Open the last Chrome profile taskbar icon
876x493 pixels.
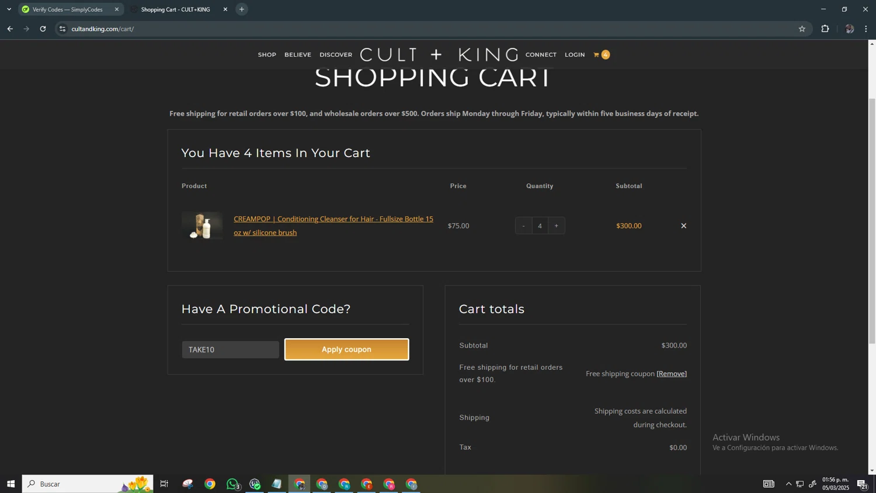[x=411, y=484]
